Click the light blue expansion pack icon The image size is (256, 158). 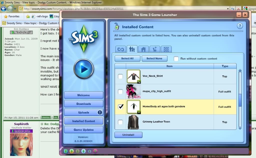(83, 151)
